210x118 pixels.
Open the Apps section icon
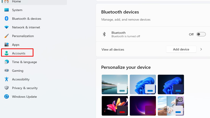point(7,45)
